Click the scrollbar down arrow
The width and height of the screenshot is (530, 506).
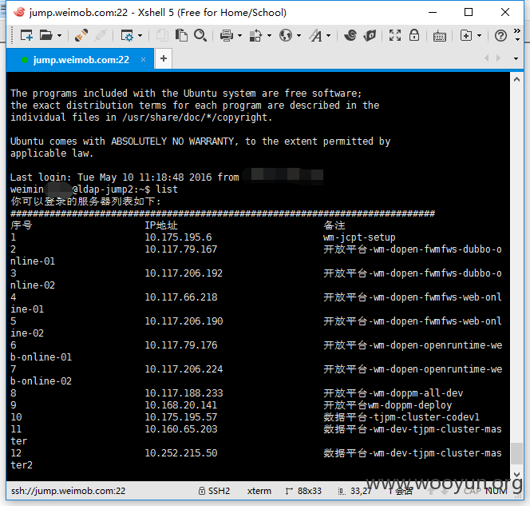click(x=516, y=474)
